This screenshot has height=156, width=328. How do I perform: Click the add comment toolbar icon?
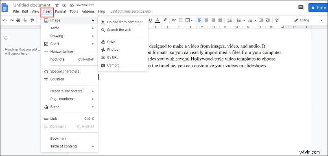[x=181, y=20]
